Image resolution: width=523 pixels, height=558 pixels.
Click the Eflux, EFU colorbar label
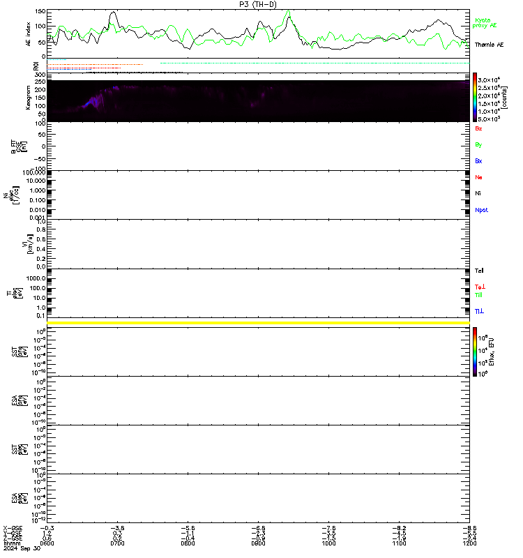(x=492, y=352)
